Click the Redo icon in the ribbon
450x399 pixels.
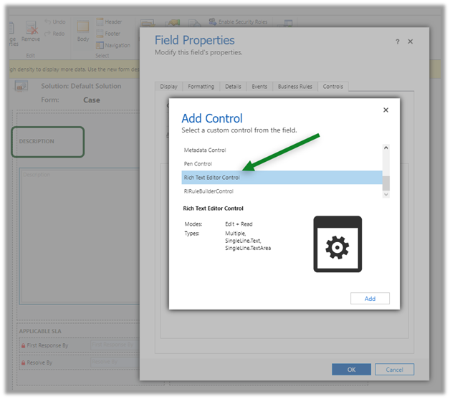[48, 34]
